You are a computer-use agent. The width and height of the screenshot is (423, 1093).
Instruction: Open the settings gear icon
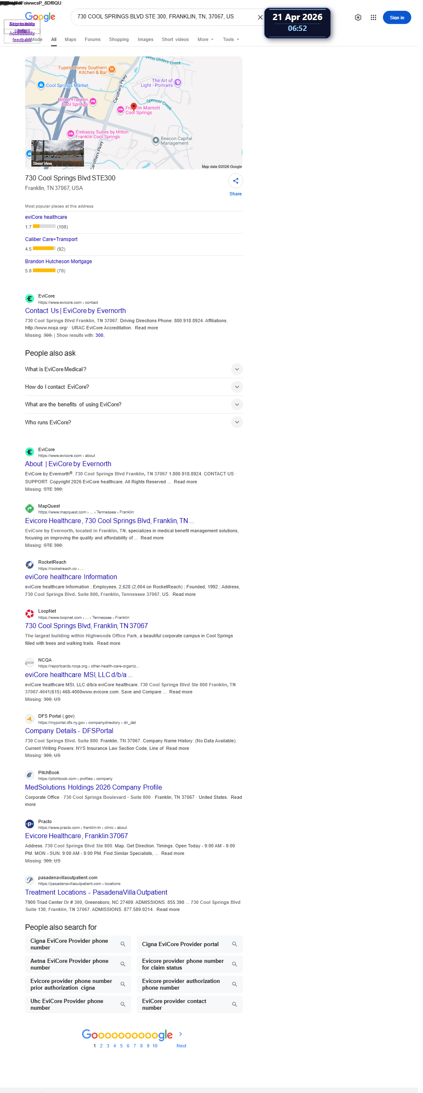(362, 18)
